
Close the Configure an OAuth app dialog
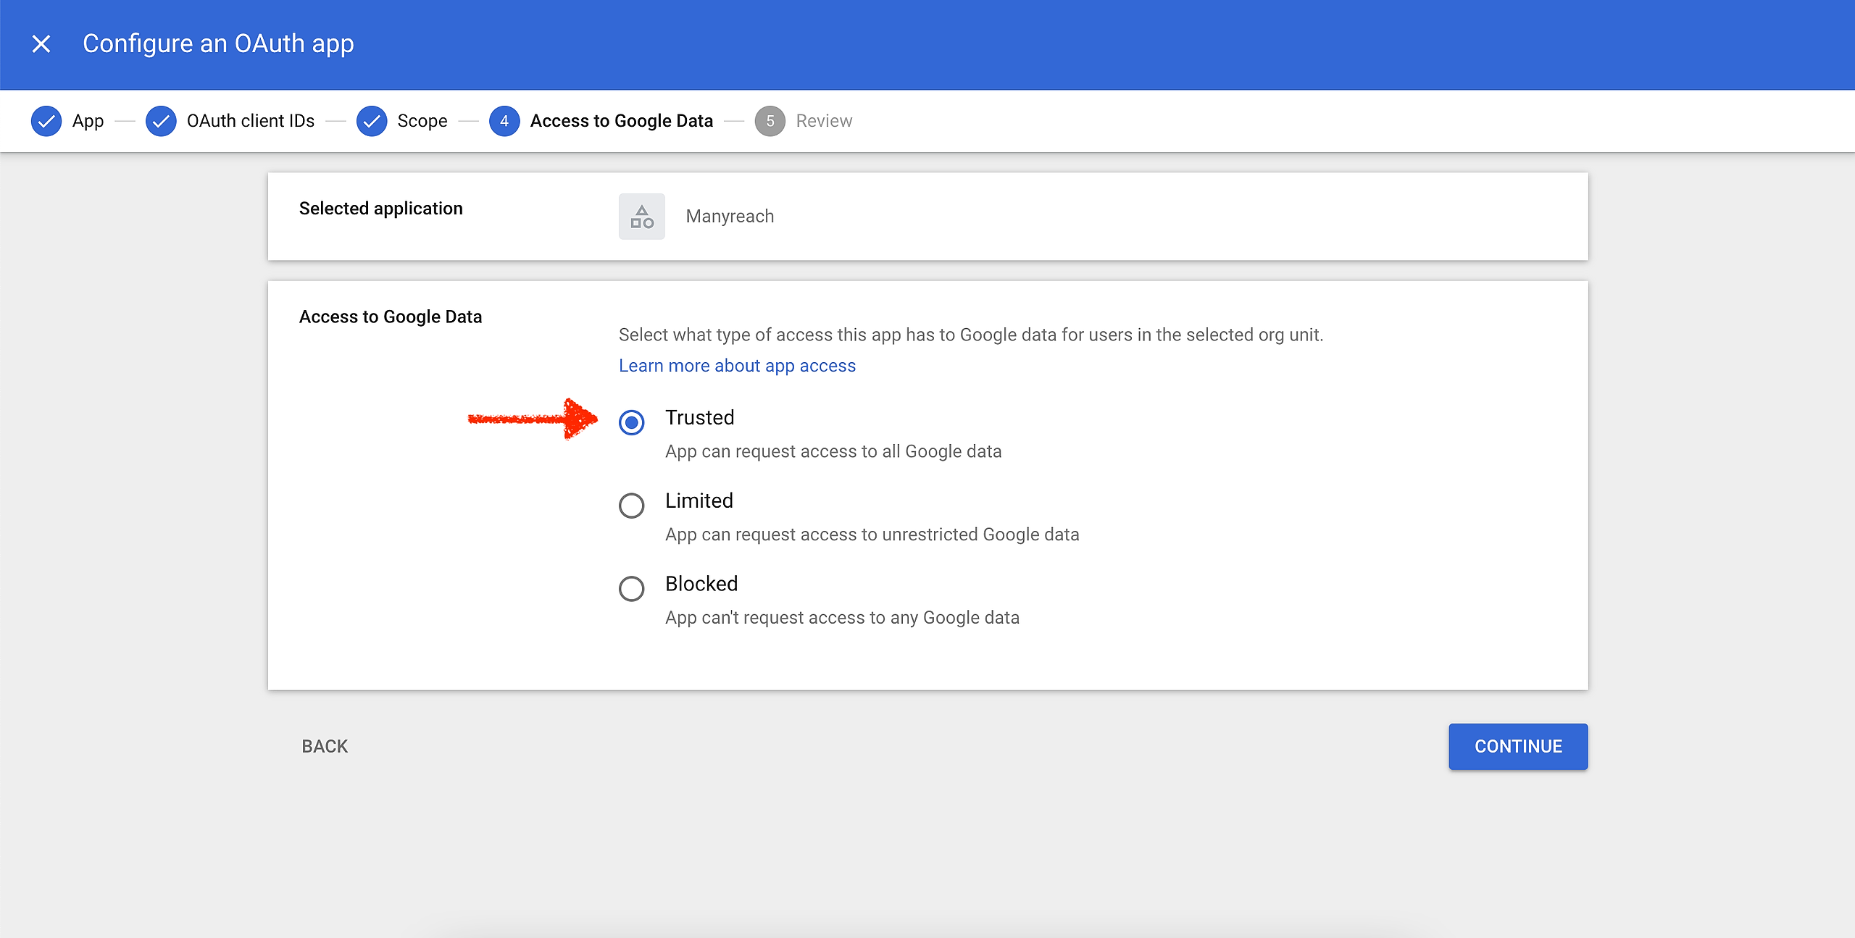(41, 44)
